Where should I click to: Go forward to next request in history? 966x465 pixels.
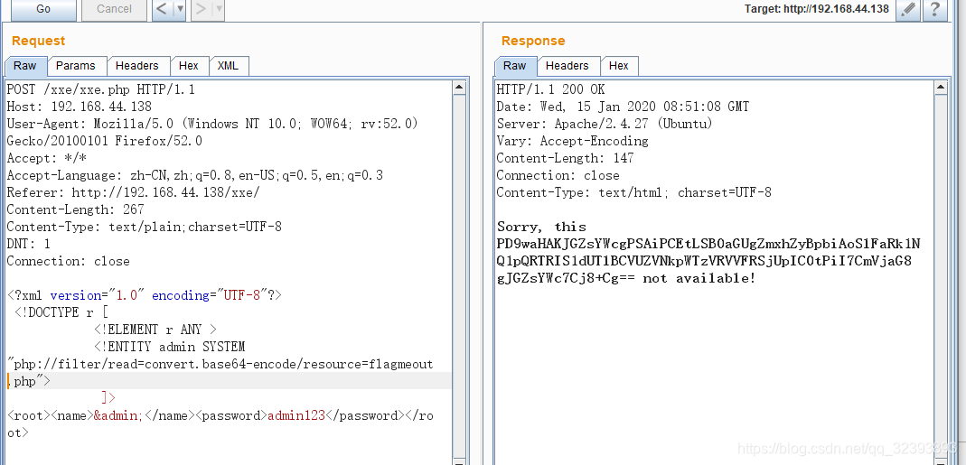201,9
